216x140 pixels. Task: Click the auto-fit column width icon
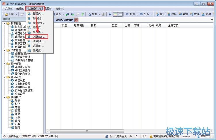point(110,14)
